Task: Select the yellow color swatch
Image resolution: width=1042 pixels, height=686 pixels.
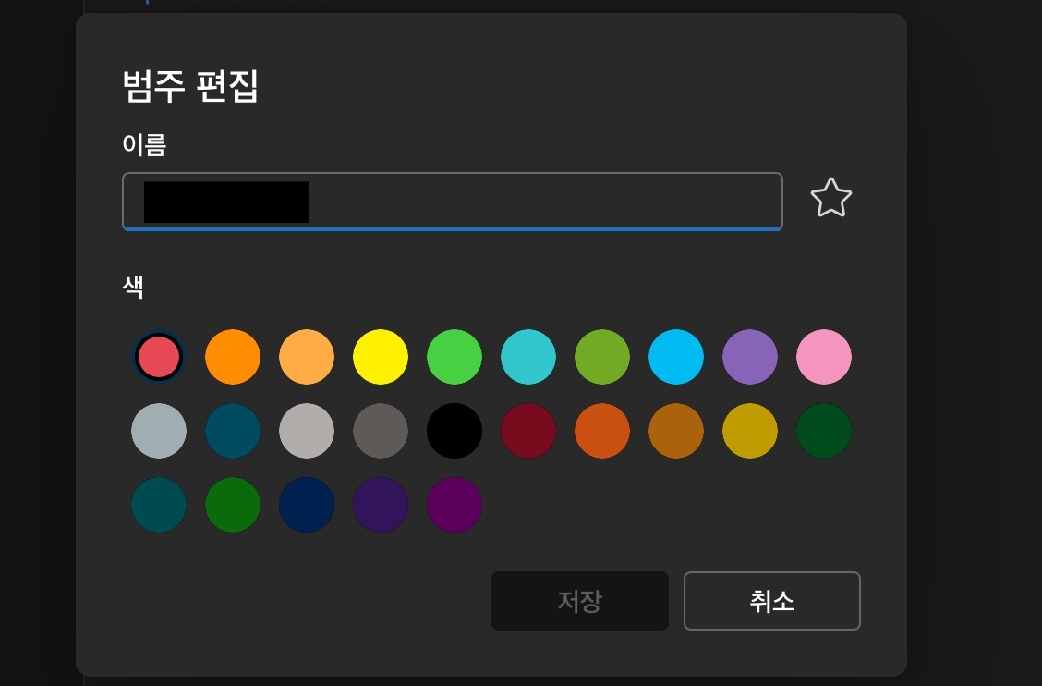Action: pos(380,356)
